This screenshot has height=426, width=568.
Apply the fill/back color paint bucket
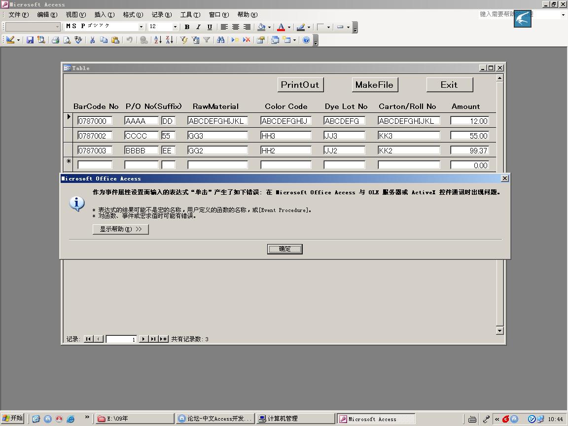261,27
